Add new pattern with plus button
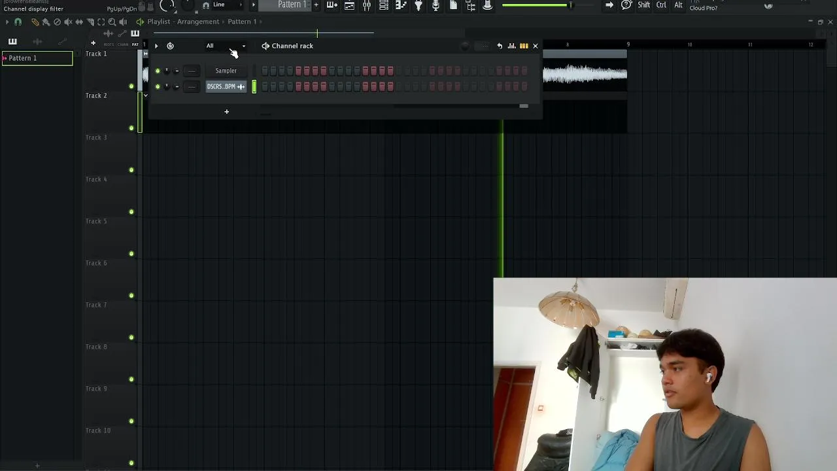The width and height of the screenshot is (837, 471). (x=316, y=5)
